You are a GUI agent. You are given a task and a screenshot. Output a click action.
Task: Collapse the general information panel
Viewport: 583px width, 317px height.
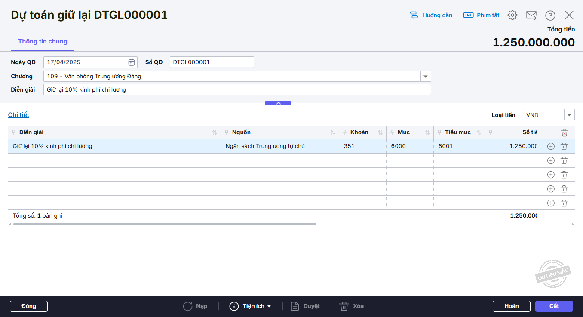(x=278, y=103)
